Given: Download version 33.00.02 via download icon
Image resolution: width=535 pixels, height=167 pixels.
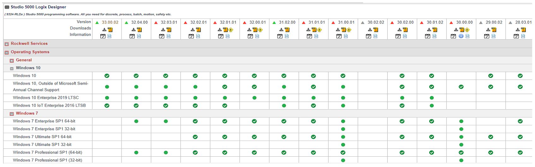Looking at the screenshot, I should 104,30.
